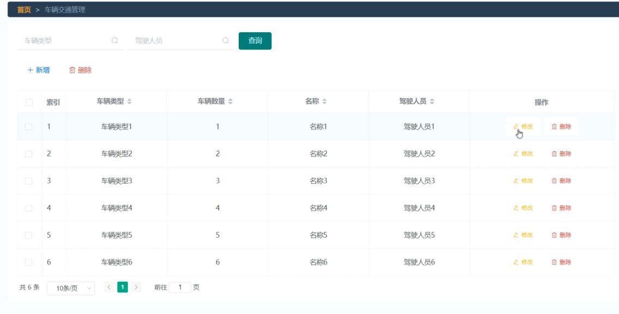Viewport: 619px width, 314px height.
Task: Click the green 查询 button
Action: [255, 41]
